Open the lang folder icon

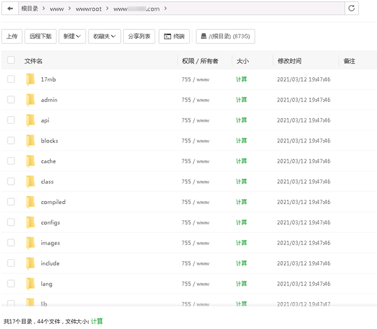[31, 284]
